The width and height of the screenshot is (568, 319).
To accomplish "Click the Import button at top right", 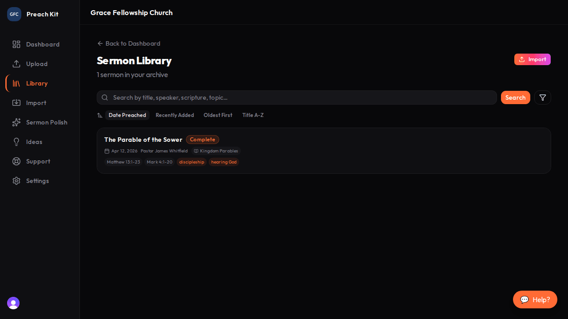I will pos(532,59).
